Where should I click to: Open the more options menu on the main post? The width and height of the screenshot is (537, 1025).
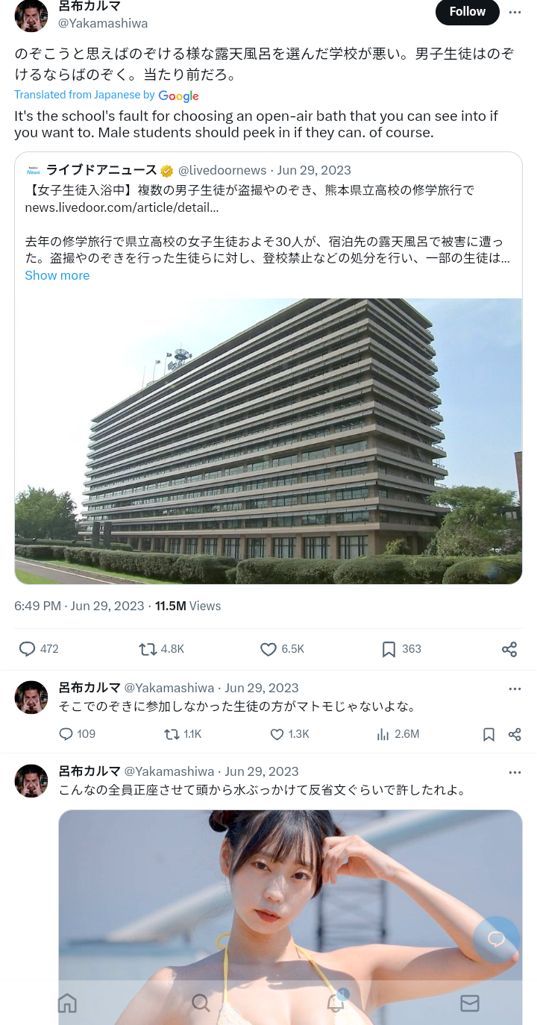(x=515, y=12)
